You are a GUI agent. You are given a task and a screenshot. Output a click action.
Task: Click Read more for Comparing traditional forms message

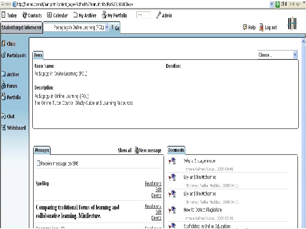[x=153, y=206]
